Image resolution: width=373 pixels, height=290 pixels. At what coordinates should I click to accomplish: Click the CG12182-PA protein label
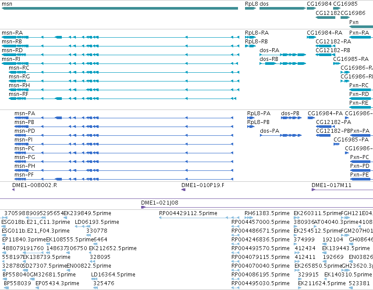334,122
